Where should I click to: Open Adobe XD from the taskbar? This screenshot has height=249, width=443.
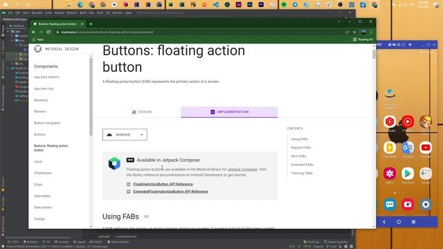(x=238, y=5)
